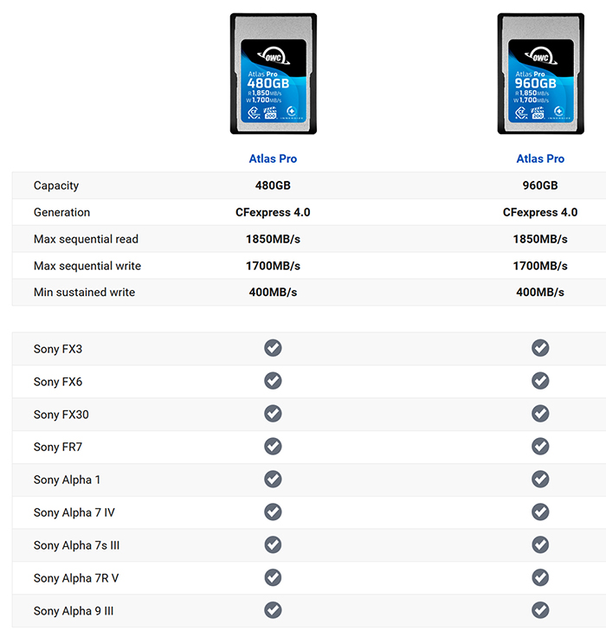Click the Sony Alpha 7R V checkmark for 960GB

[x=540, y=577]
